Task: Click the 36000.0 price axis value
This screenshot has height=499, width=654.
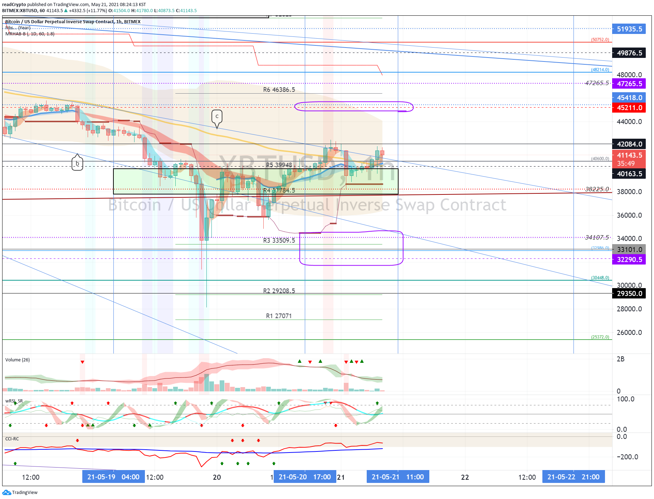Action: click(629, 215)
